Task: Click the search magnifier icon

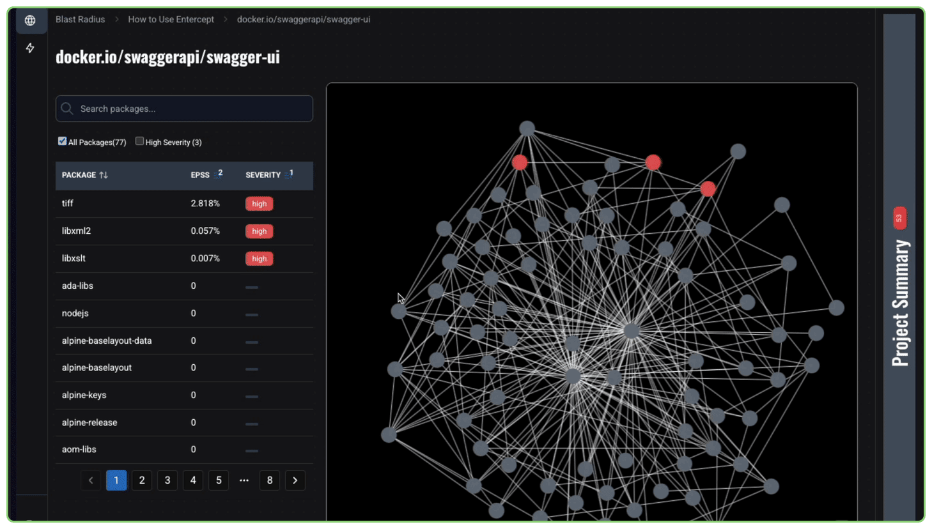Action: (x=67, y=109)
